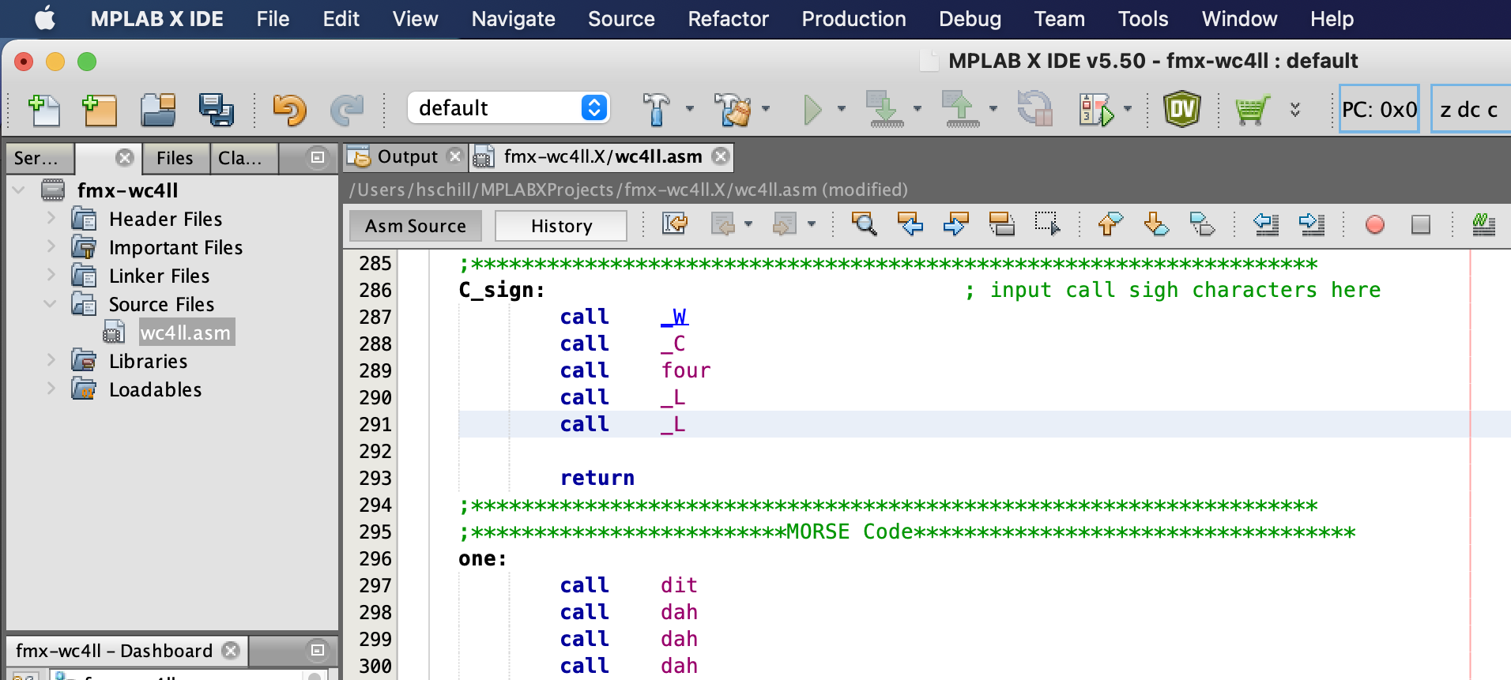
Task: Collapse the Source Files folder
Action: 51,304
